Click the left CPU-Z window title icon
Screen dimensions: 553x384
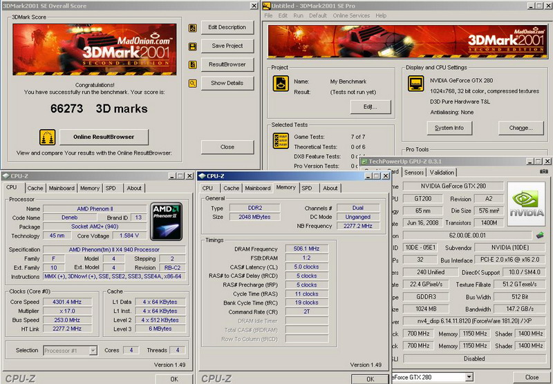[x=6, y=176]
